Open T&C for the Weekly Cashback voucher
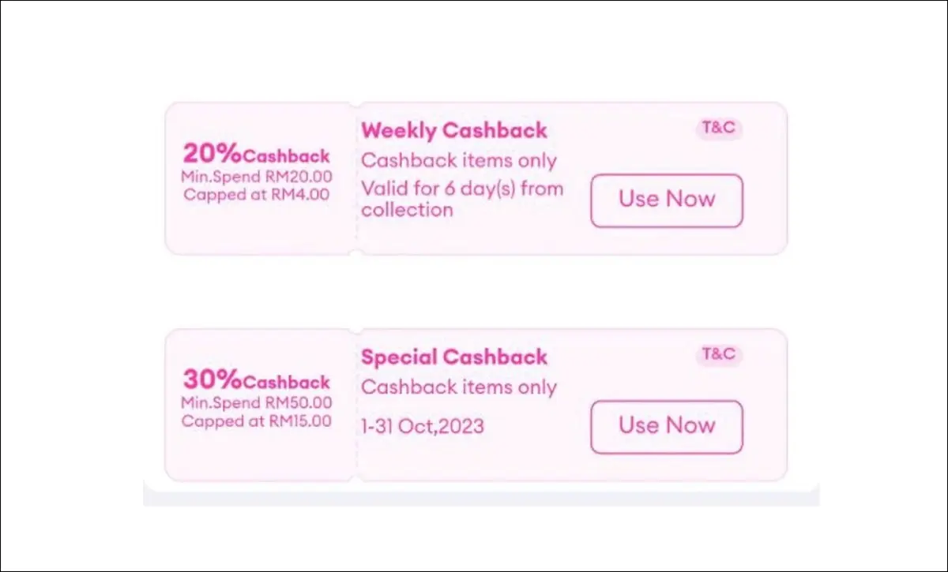The height and width of the screenshot is (572, 948). point(718,129)
